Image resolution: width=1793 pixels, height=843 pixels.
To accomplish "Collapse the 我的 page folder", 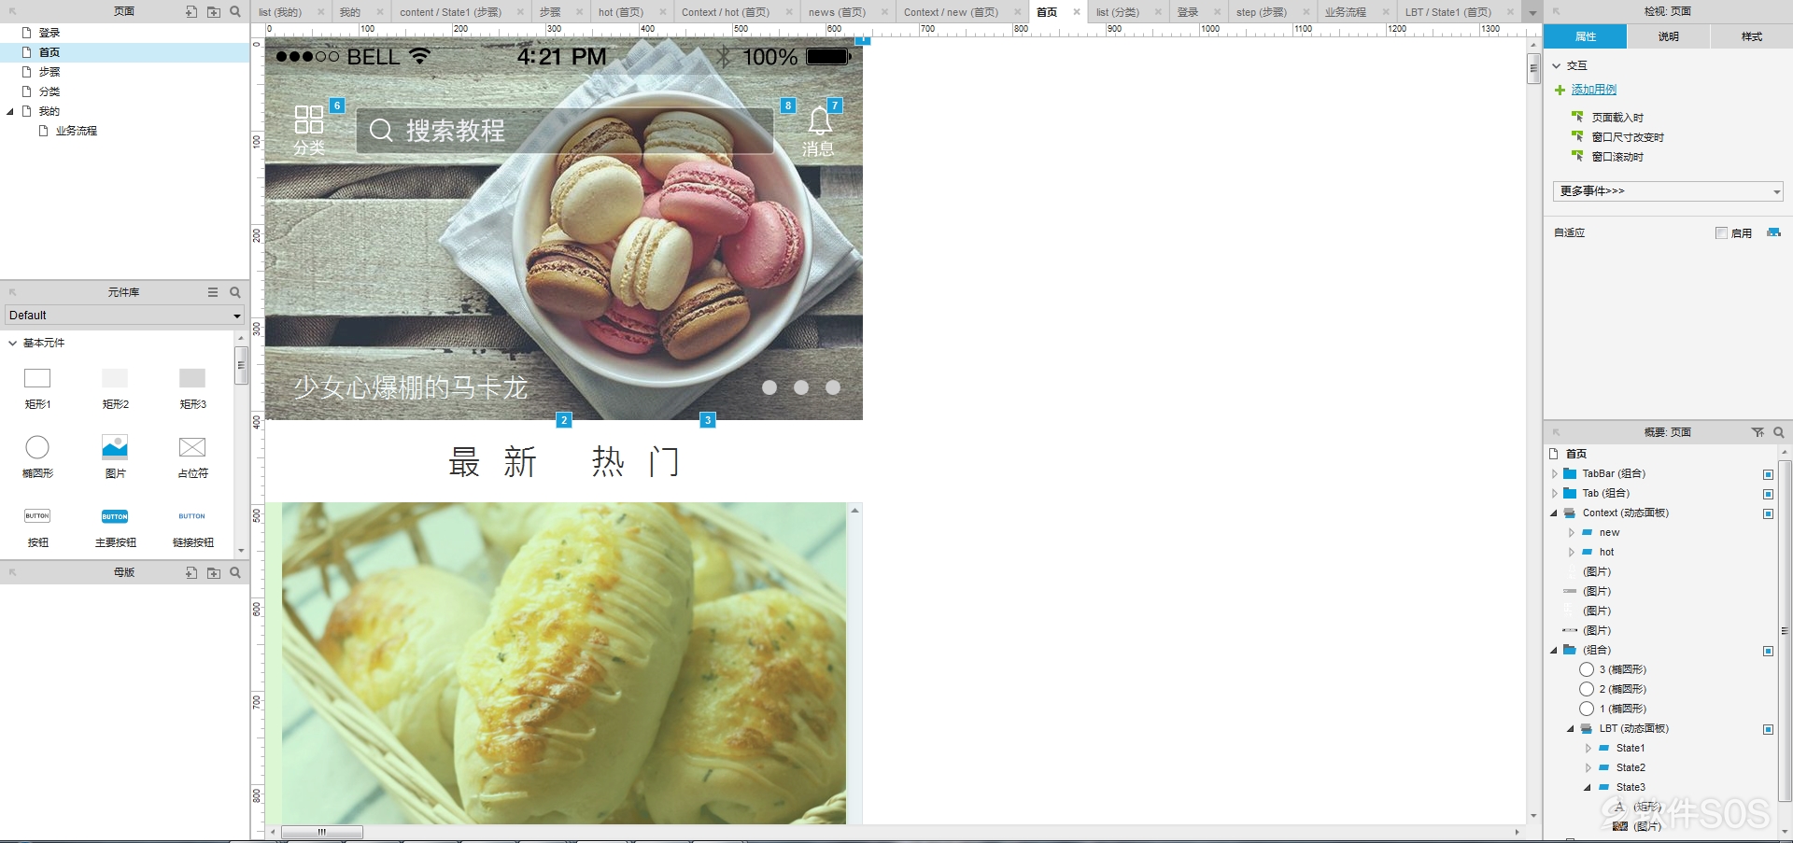I will [10, 111].
